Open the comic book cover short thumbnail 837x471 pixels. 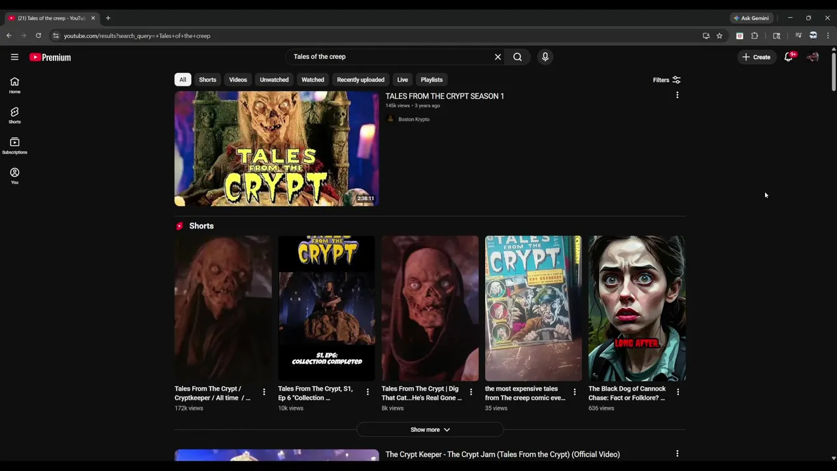534,308
